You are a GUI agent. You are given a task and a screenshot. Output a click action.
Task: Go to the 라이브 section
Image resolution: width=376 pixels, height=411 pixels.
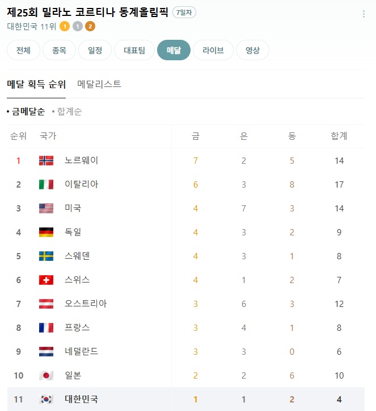click(x=213, y=50)
